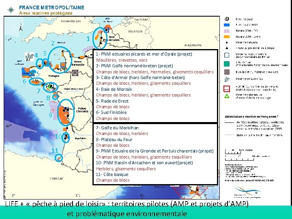The image size is (292, 219).
Task: Select the 'Herbiers, gisements coquillers' line
Action: tap(126, 169)
